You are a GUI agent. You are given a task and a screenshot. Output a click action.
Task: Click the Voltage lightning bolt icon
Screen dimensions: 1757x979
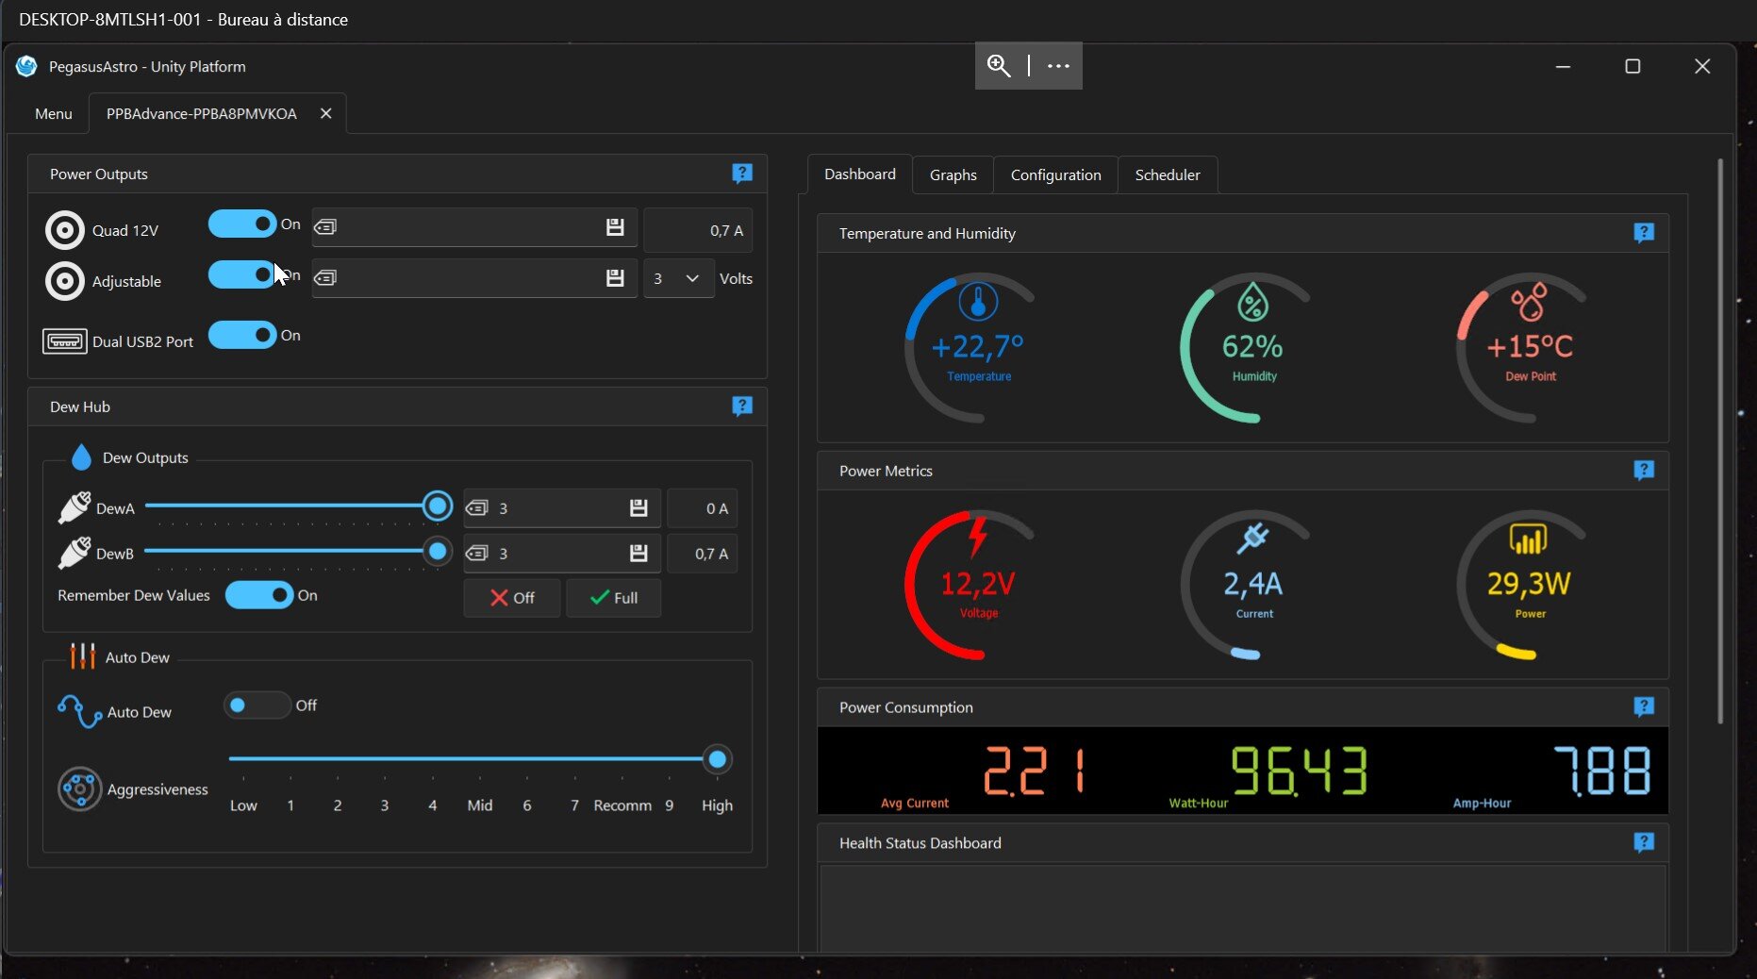[x=978, y=537]
